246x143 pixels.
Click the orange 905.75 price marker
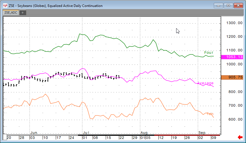pyautogui.click(x=232, y=77)
